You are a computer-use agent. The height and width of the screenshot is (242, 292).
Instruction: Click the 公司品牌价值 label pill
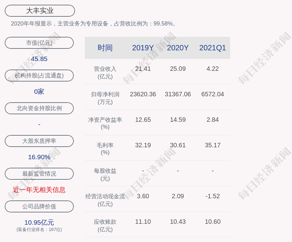[39, 206]
